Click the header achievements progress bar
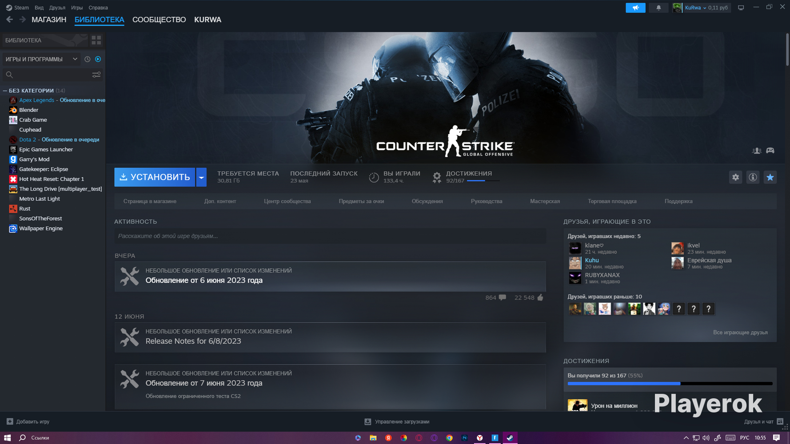 [x=483, y=181]
